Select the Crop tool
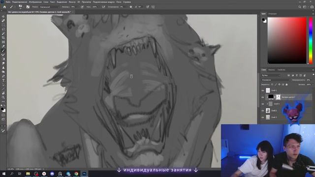Screen dimensions: 315x177 point(3,38)
